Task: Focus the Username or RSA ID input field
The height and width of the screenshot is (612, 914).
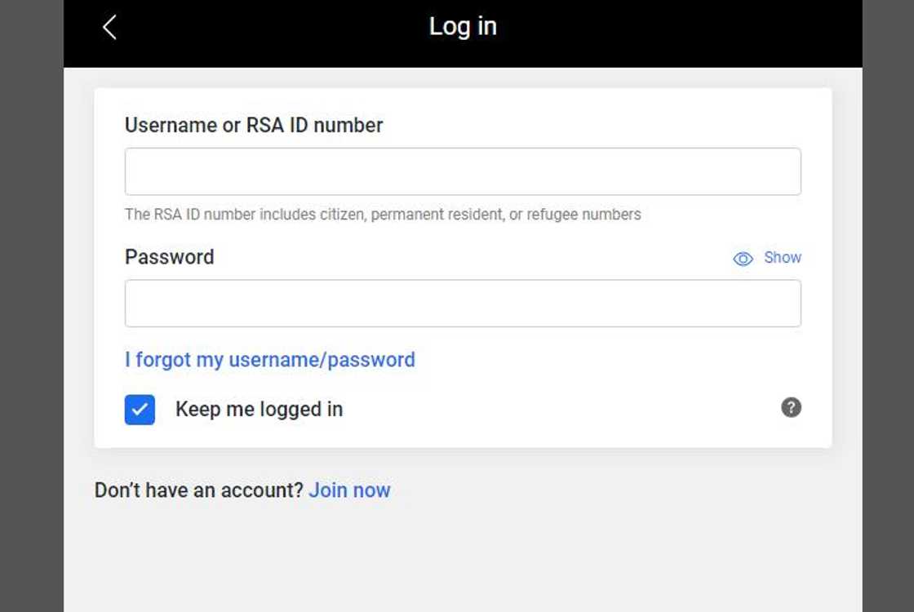Action: (x=463, y=171)
